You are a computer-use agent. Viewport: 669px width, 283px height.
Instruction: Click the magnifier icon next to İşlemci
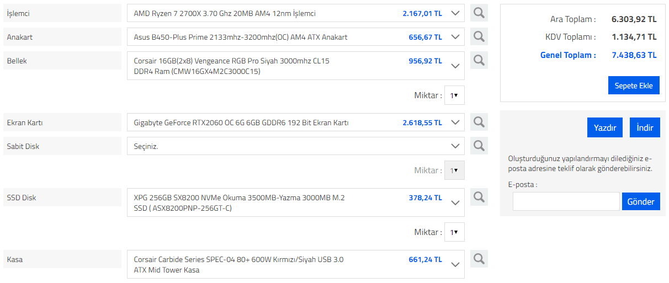(x=479, y=13)
